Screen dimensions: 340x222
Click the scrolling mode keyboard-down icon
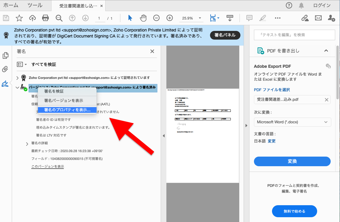point(230,18)
